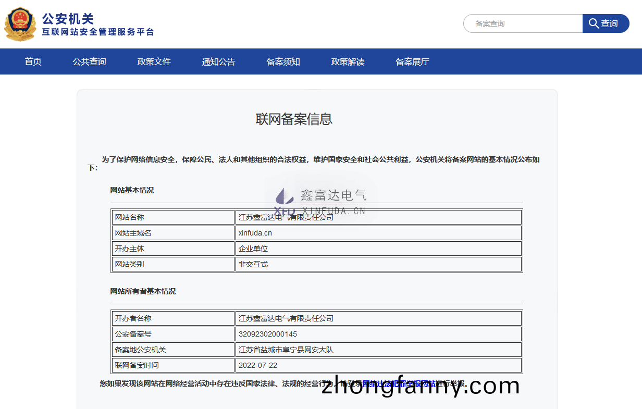Viewport: 642px width, 409px height.
Task: Click the 查询 search button
Action: (x=606, y=23)
